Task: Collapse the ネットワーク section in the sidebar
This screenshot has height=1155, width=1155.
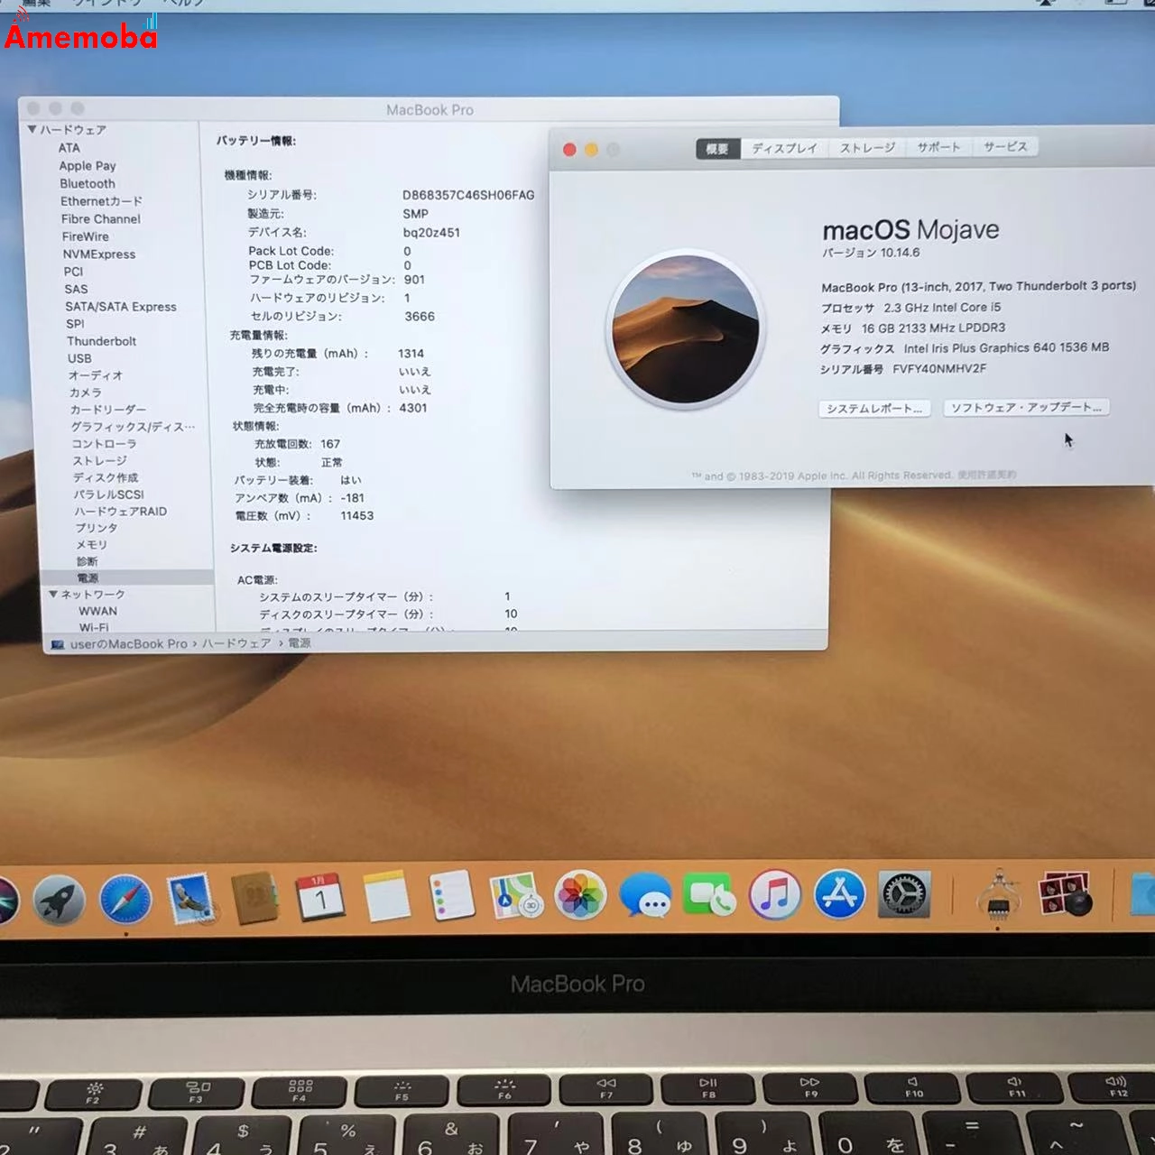Action: [52, 594]
